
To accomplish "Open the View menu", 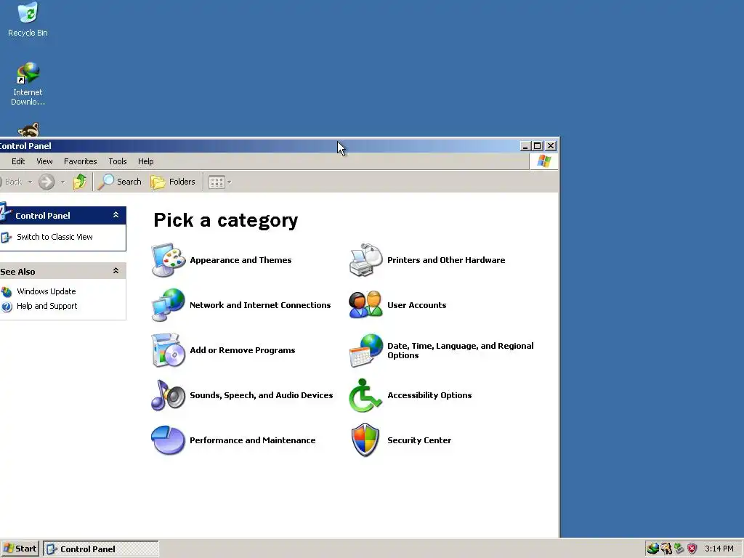I will (44, 161).
